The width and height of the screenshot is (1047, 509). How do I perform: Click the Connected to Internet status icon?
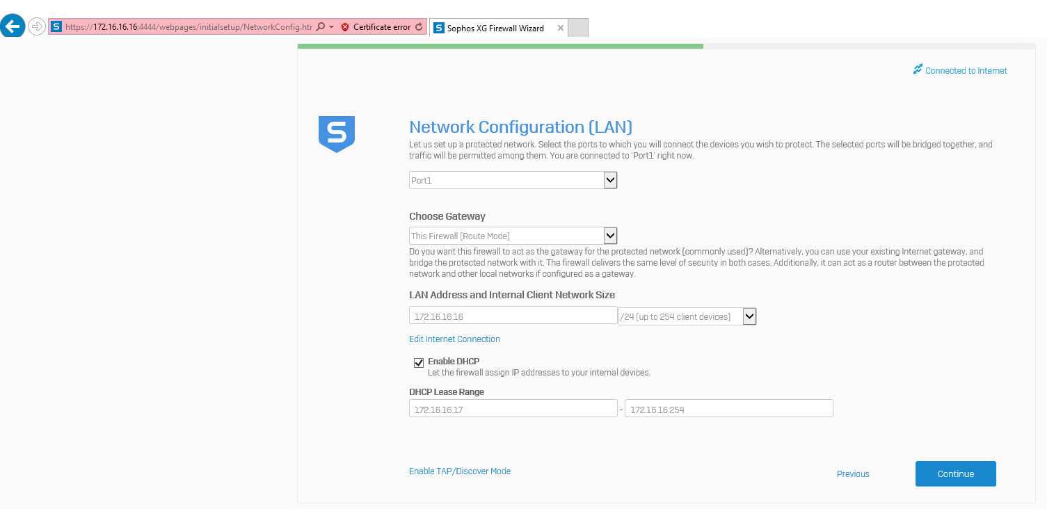point(918,70)
